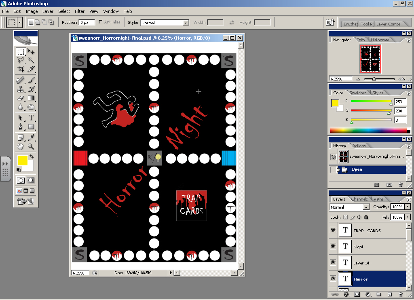Select the Eraser tool
The width and height of the screenshot is (414, 300).
20,98
